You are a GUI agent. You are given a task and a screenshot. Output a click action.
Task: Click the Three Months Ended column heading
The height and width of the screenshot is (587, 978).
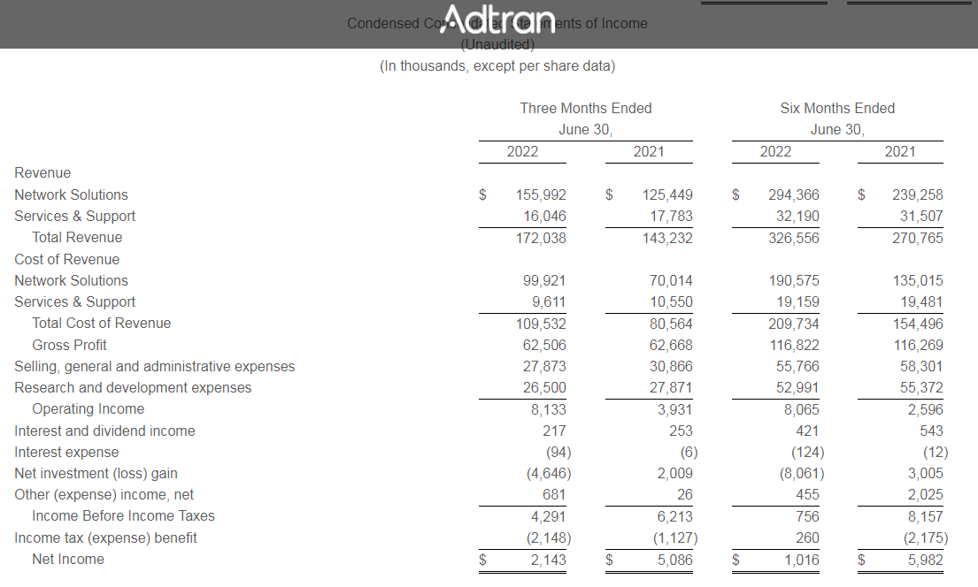(x=585, y=109)
